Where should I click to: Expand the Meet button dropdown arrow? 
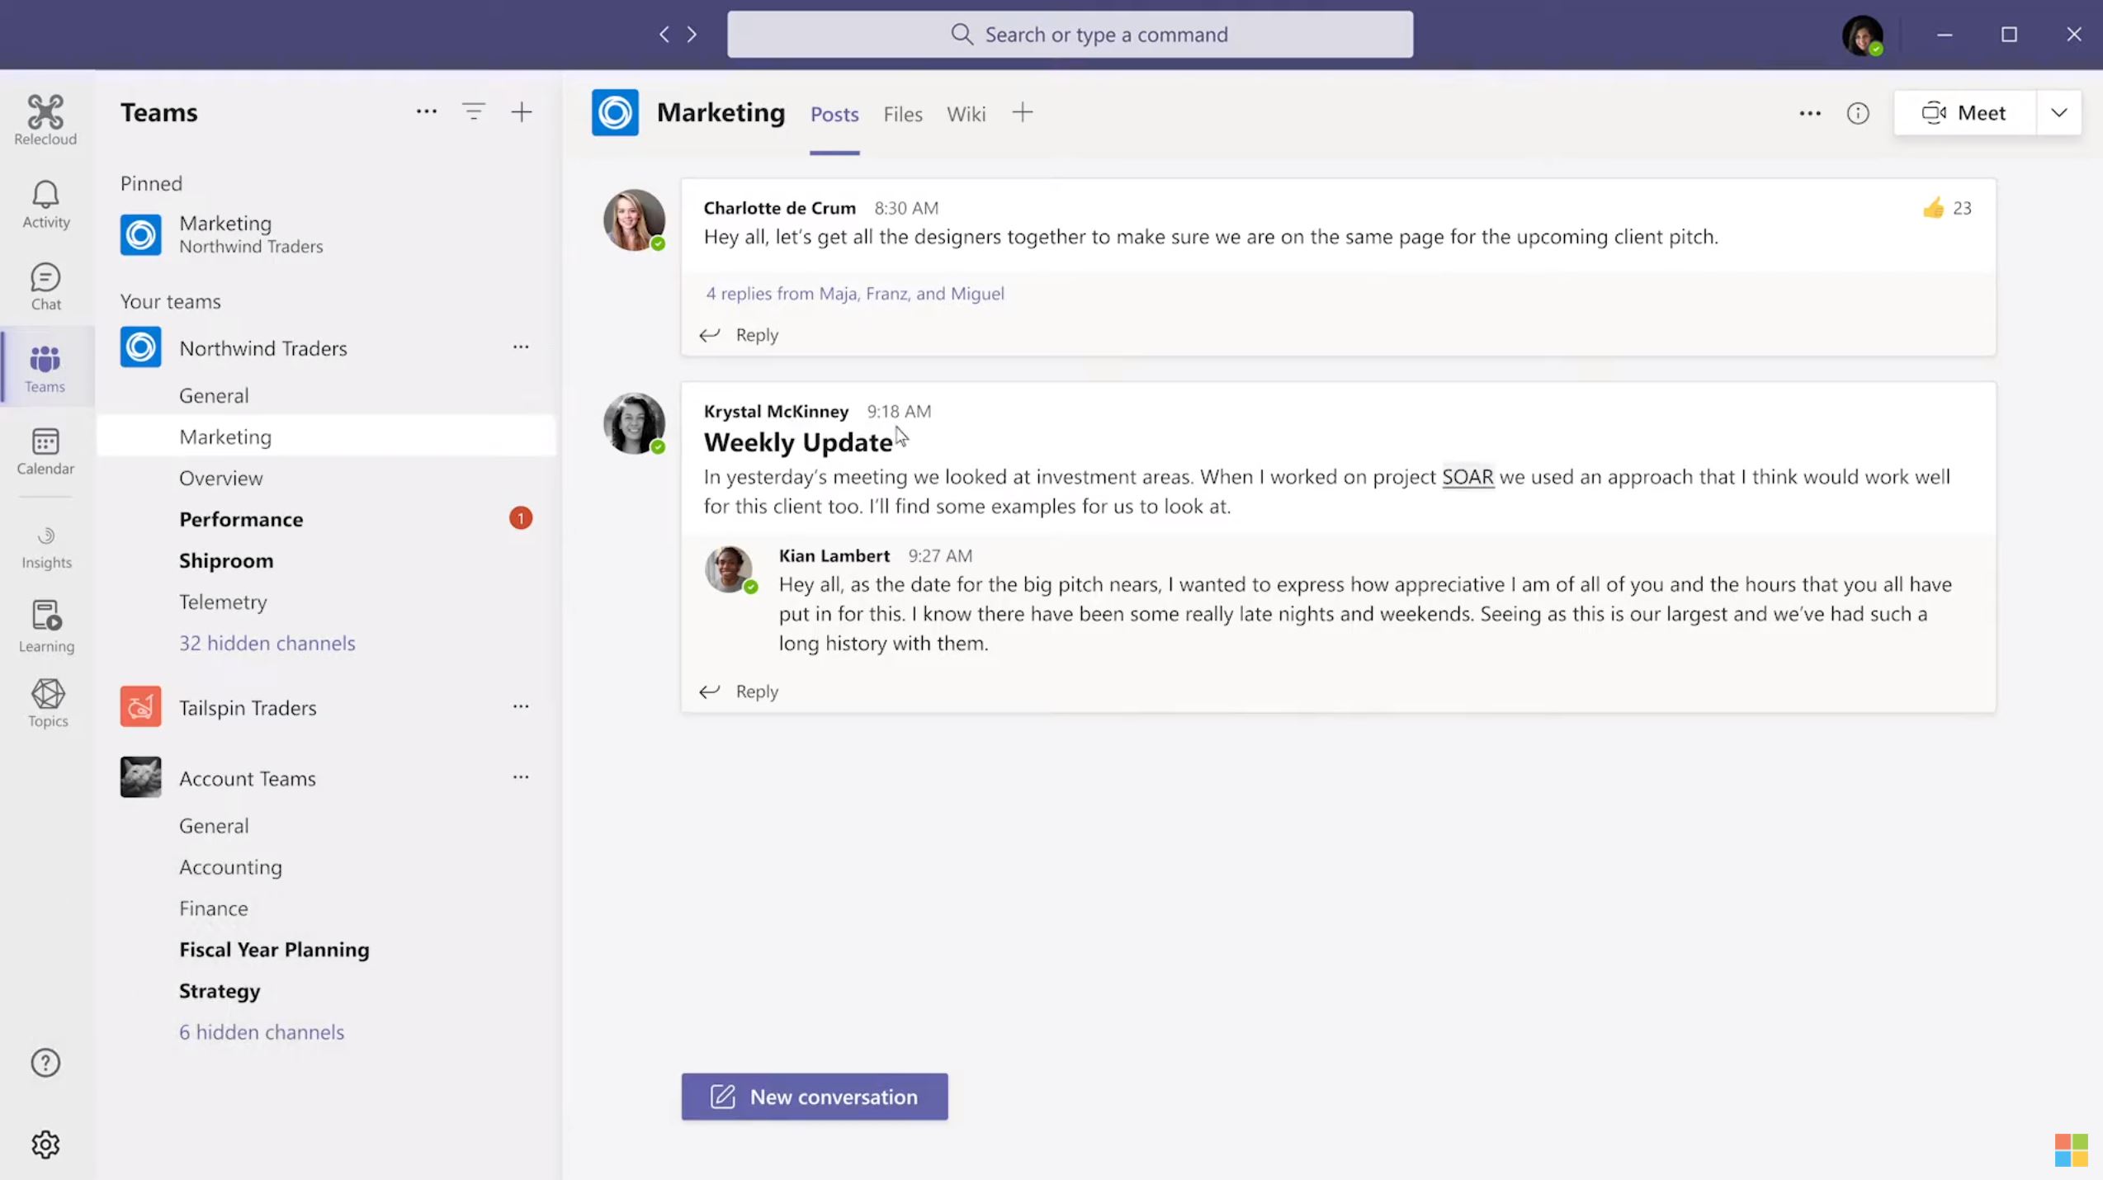pos(2058,113)
